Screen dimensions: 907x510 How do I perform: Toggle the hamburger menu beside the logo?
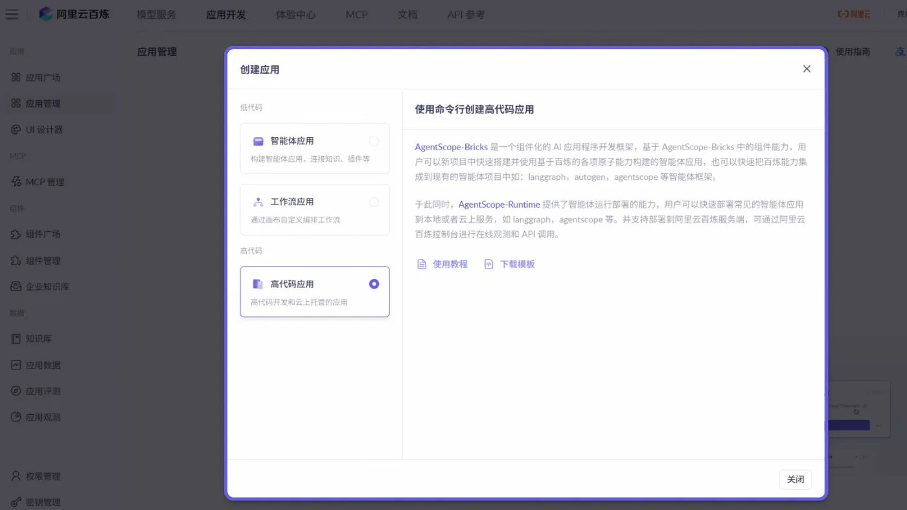tap(12, 14)
